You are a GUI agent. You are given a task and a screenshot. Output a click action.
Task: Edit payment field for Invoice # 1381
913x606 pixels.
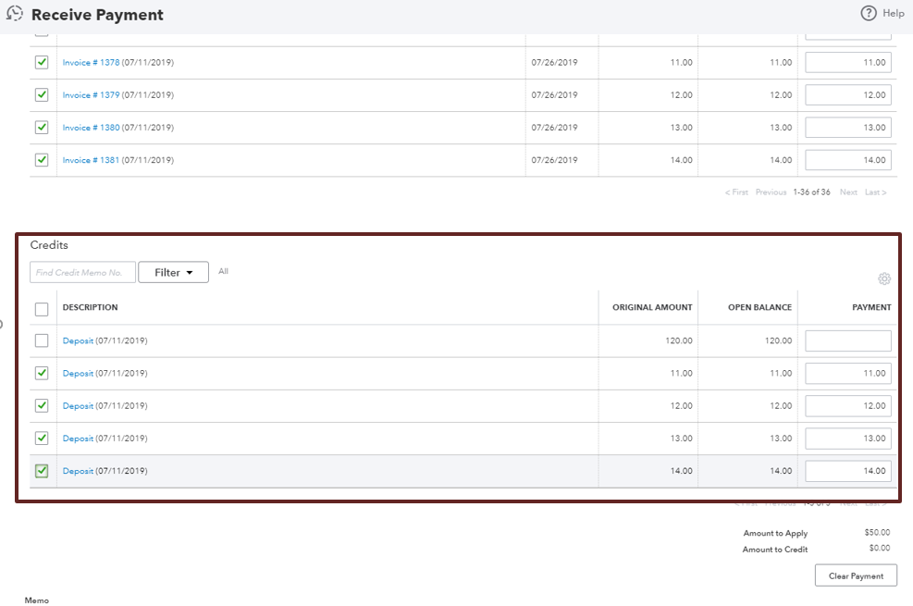tap(847, 160)
